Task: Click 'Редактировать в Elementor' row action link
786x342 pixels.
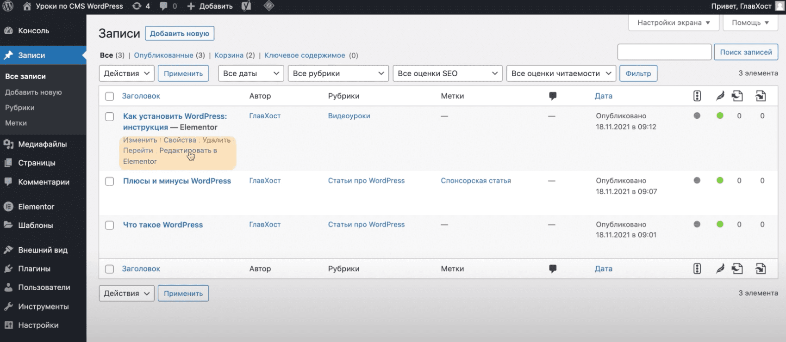Action: coord(187,151)
